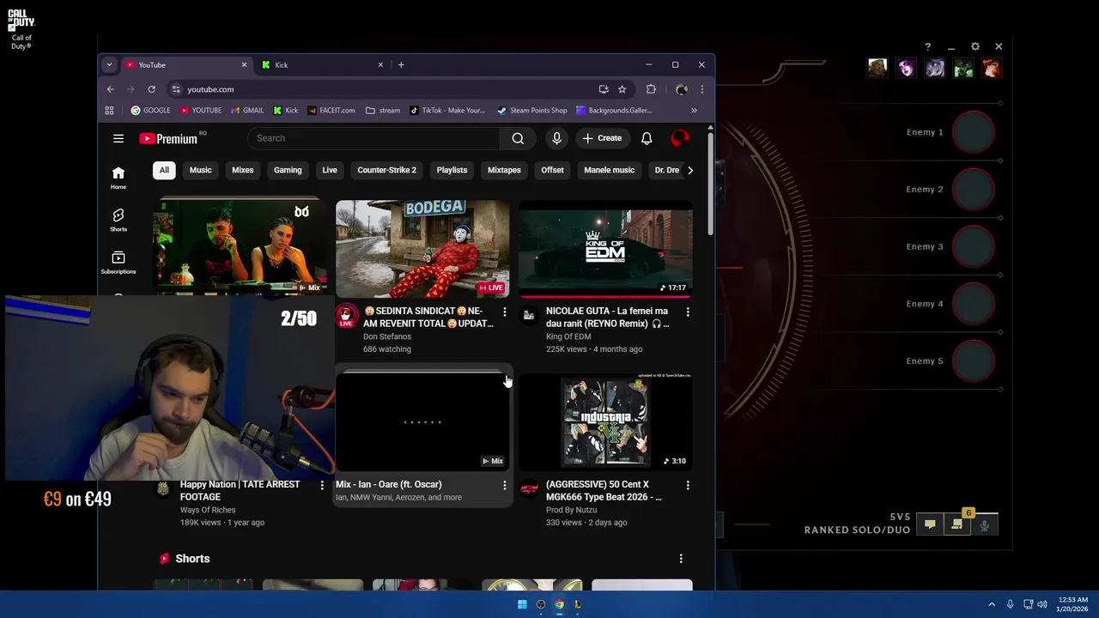The height and width of the screenshot is (618, 1099).
Task: Open the Chrome extensions puzzle icon
Action: [651, 89]
